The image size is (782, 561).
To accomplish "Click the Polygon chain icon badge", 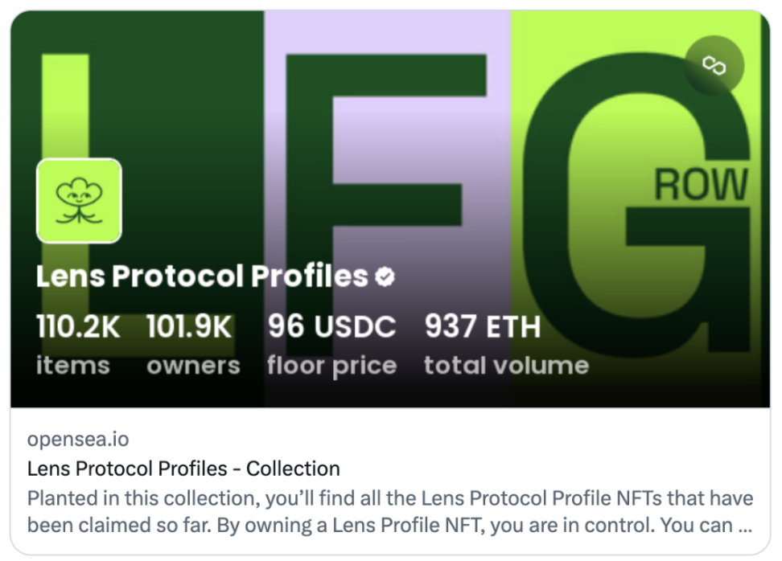I will point(714,66).
